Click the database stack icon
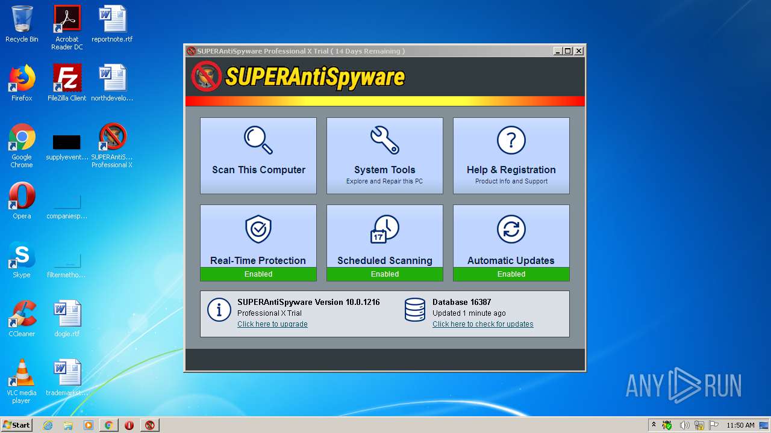771x433 pixels. pyautogui.click(x=415, y=310)
